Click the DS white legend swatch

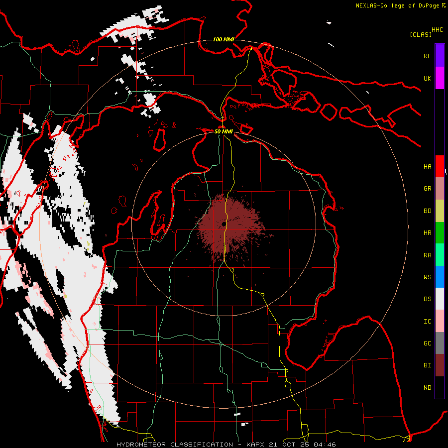coord(440,299)
